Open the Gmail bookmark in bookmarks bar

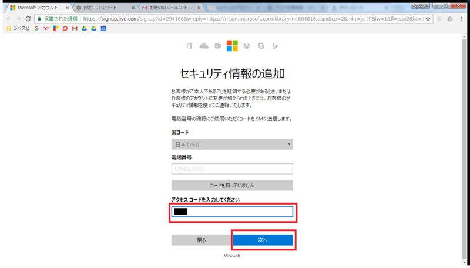tap(75, 28)
